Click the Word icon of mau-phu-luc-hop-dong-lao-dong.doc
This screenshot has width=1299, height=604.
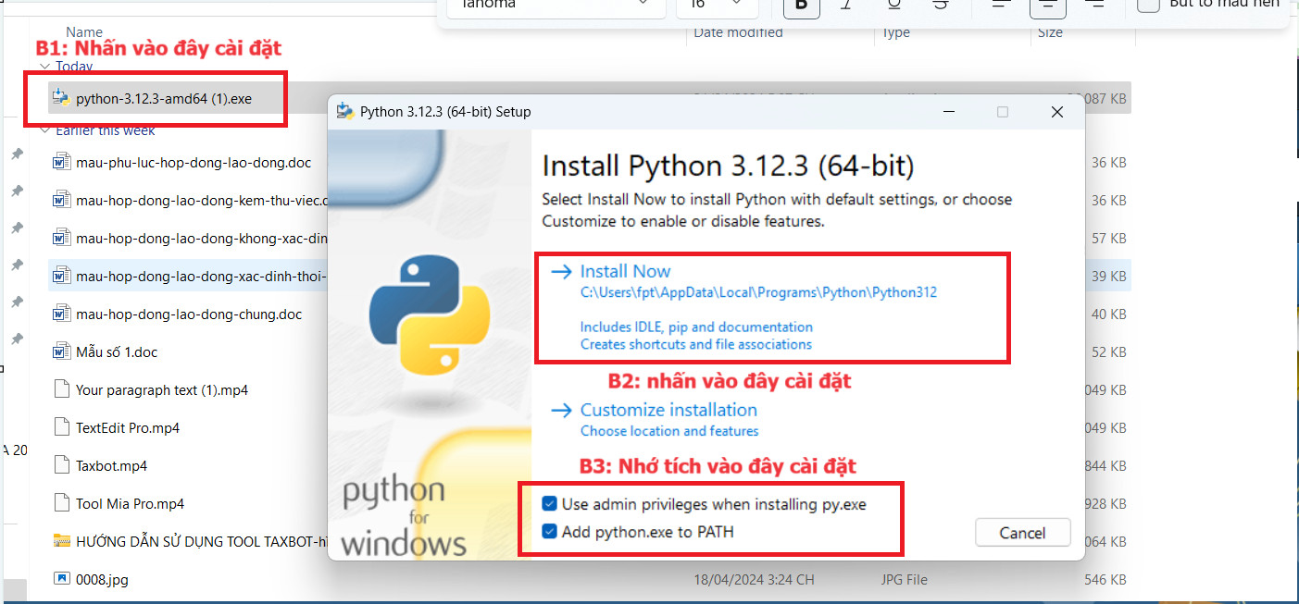[x=62, y=162]
